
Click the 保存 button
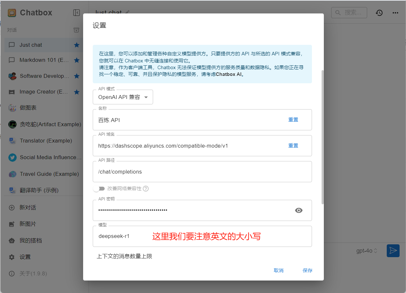(307, 271)
